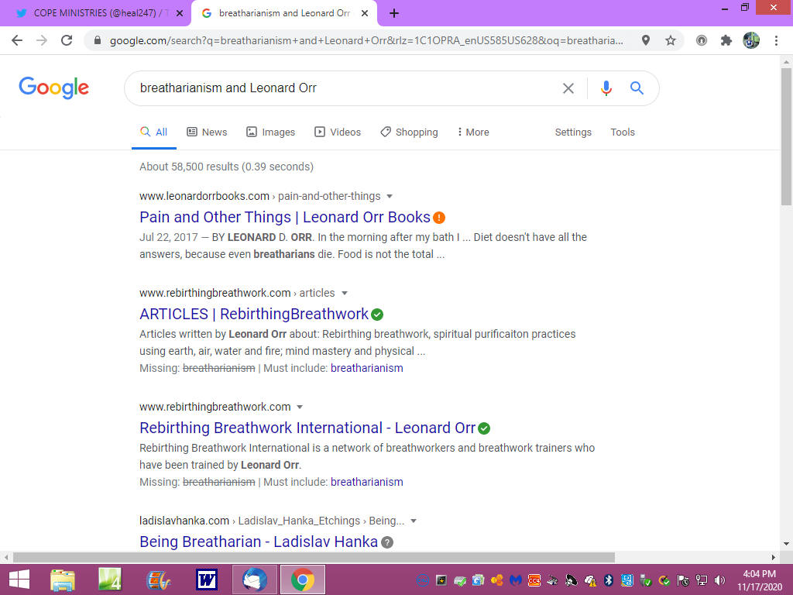Switch to Images results

point(270,132)
